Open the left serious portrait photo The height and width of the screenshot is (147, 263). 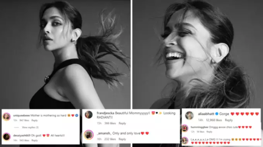65,55
